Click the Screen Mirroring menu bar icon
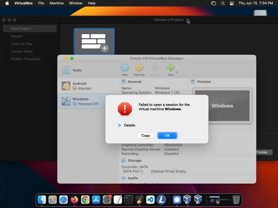 [213, 3]
